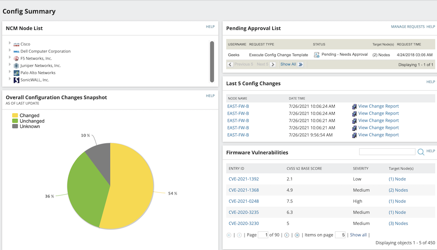Open CVE-2021-0248 vulnerability entry
437x250 pixels.
(x=244, y=201)
